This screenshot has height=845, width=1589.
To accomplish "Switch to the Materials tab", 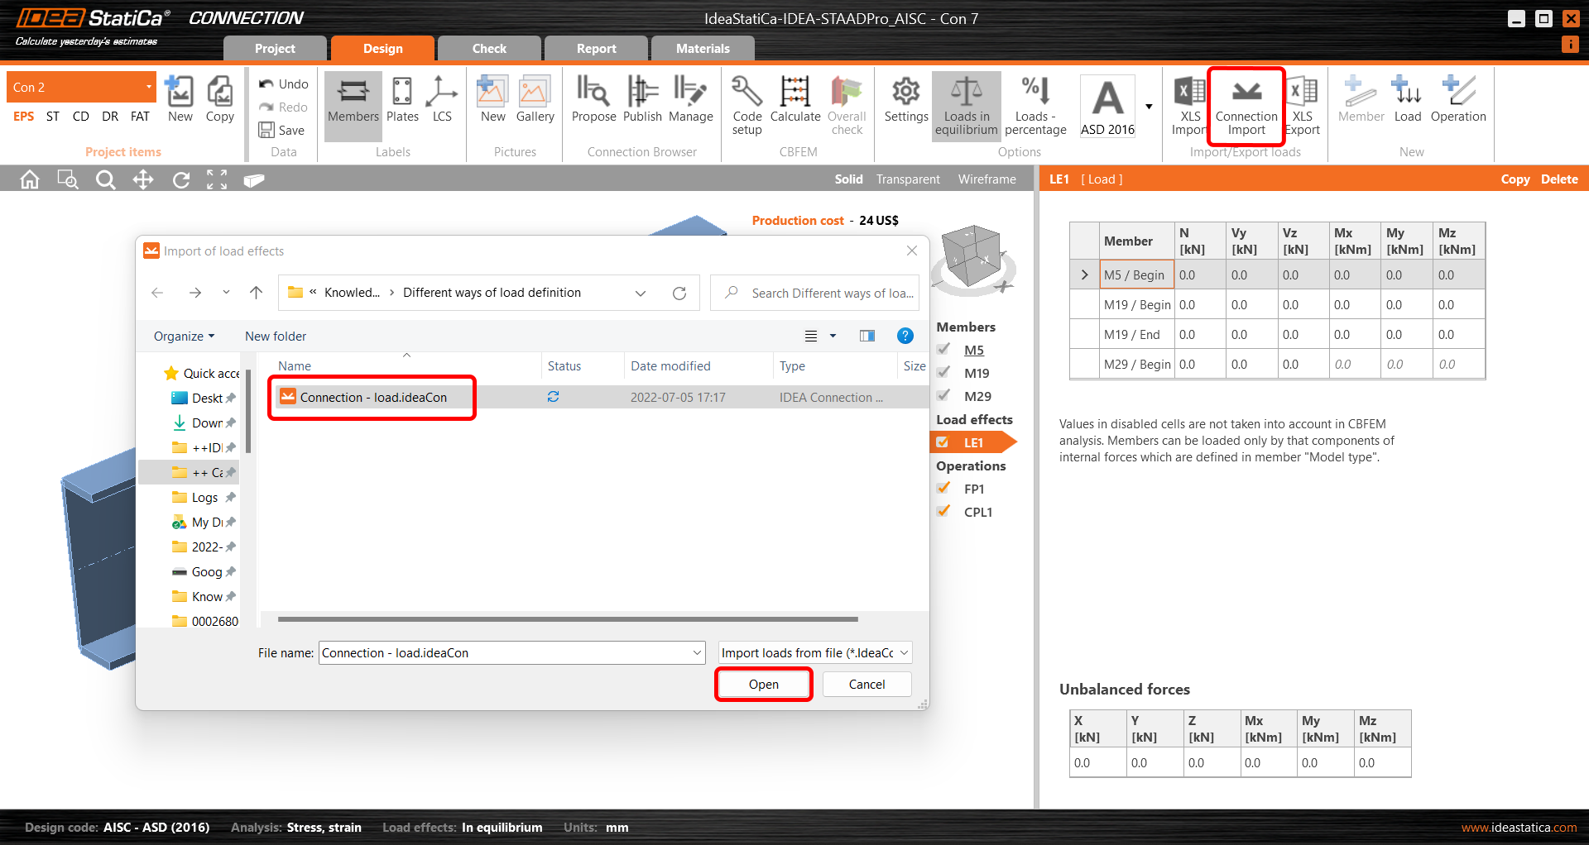I will click(x=703, y=49).
